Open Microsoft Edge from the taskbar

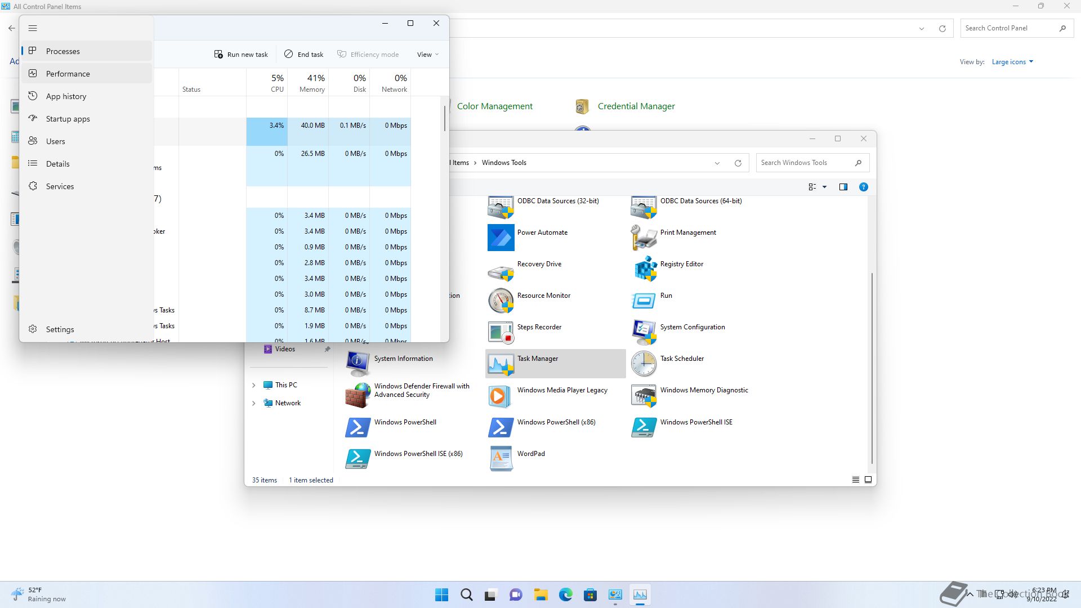click(565, 594)
